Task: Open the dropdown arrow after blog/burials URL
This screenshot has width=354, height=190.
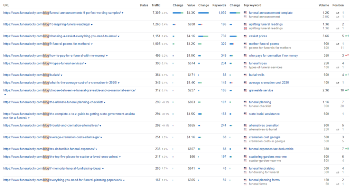Action: coord(62,75)
